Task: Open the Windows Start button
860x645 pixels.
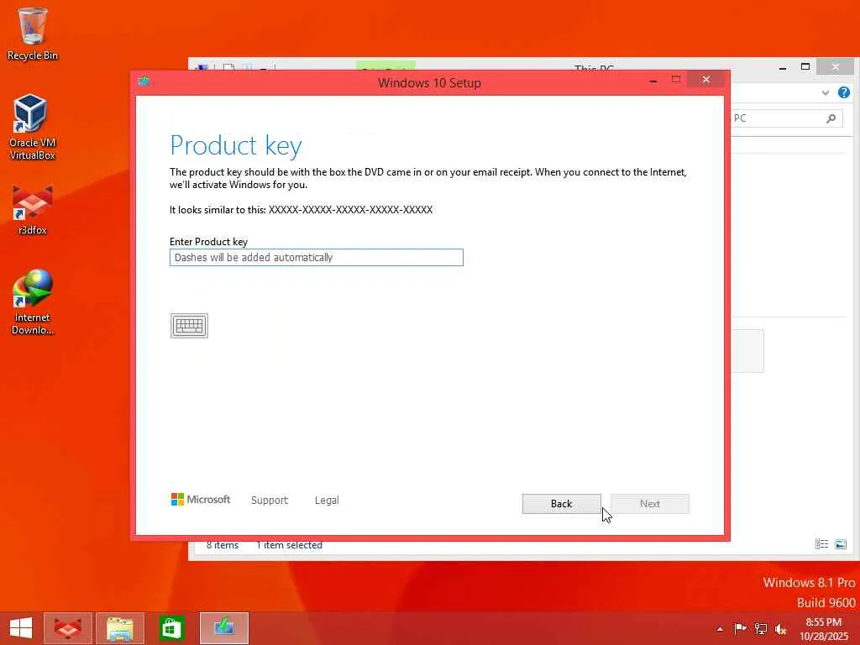Action: pyautogui.click(x=21, y=628)
